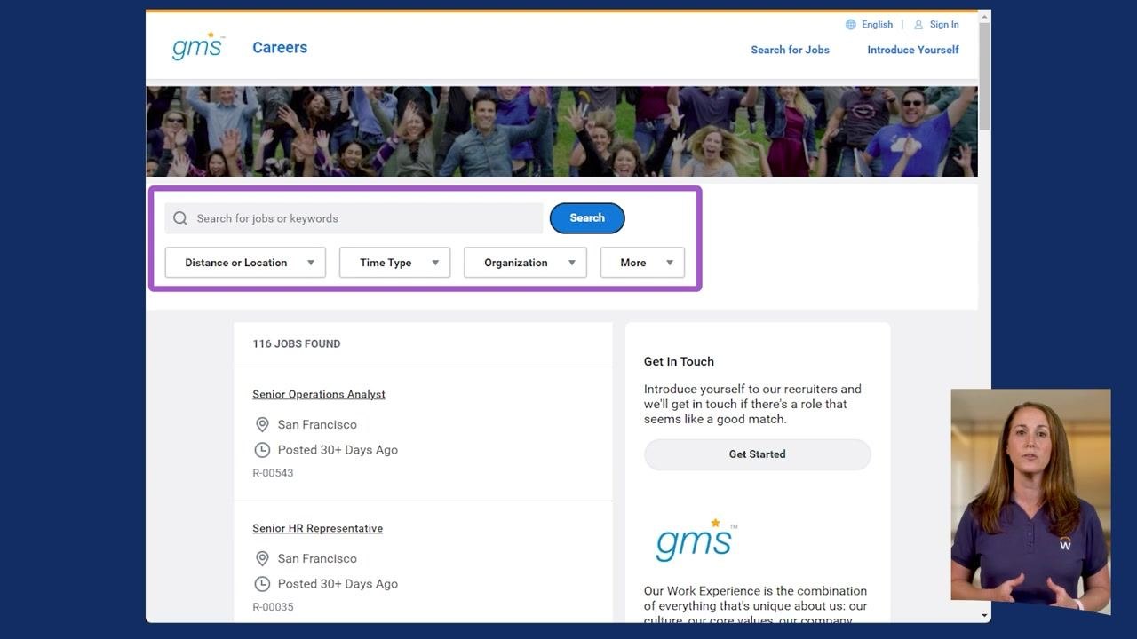Click the 116 JOBS FOUND text
Image resolution: width=1137 pixels, height=639 pixels.
297,344
